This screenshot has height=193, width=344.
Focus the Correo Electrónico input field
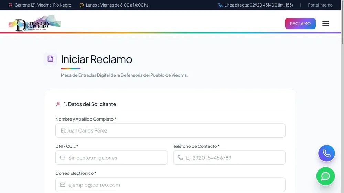(x=170, y=185)
